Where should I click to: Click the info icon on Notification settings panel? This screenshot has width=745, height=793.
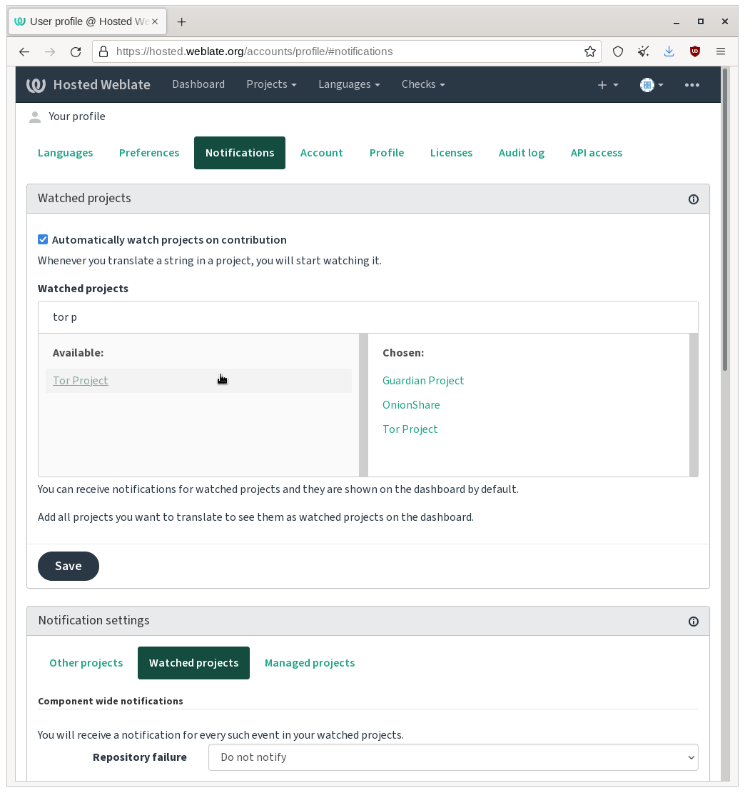(x=693, y=622)
